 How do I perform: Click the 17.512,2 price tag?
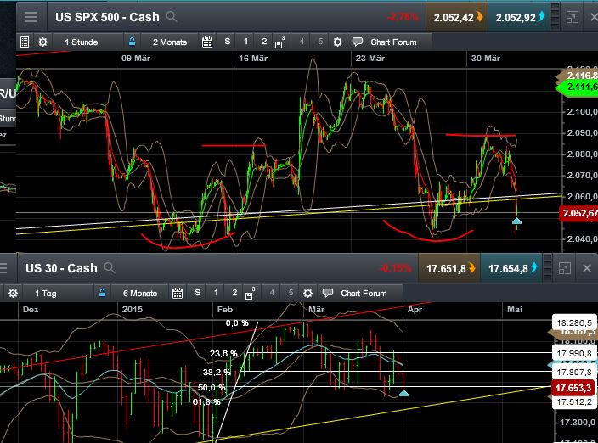coord(574,402)
